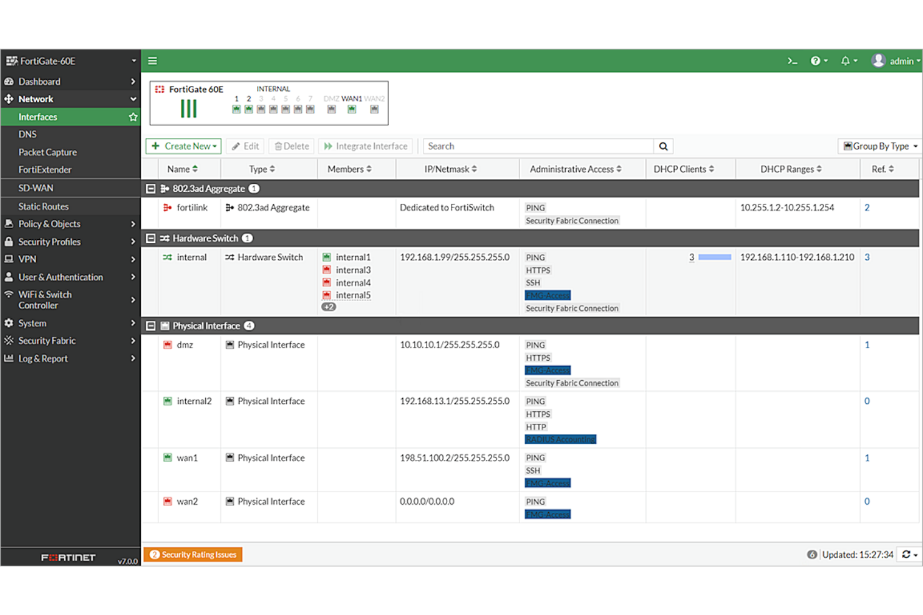Toggle the favorite star on Interfaces
This screenshot has width=923, height=615.
coord(133,117)
